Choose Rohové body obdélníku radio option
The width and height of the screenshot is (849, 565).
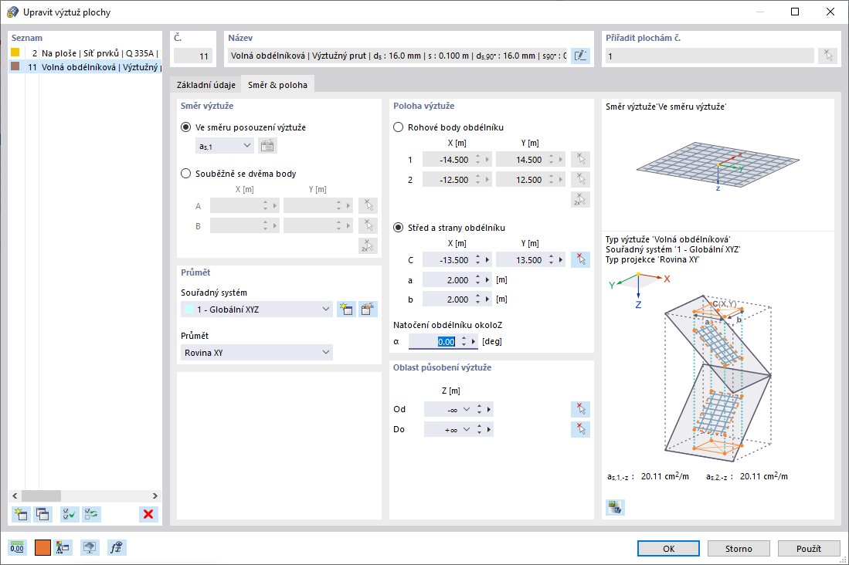click(x=399, y=127)
